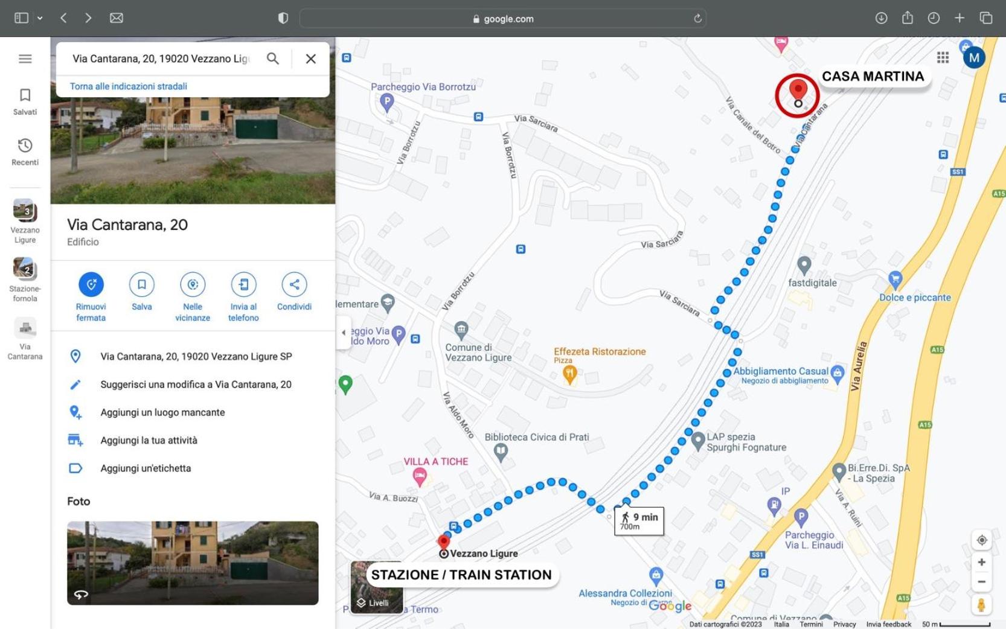Click Nelle vicinanze nearby icon

click(x=193, y=284)
